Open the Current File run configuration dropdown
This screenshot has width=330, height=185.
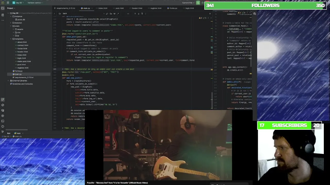[x=188, y=3]
